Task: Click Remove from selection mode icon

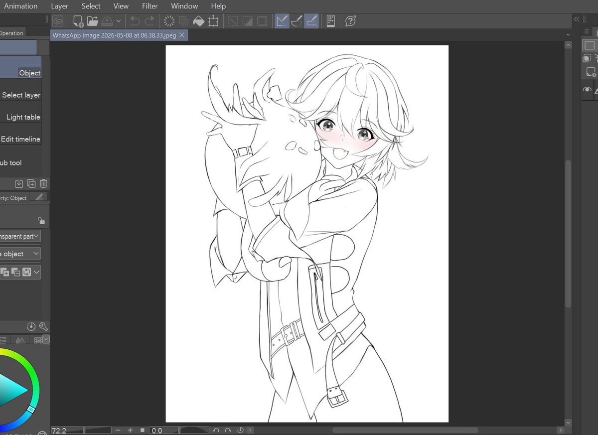Action: (16, 272)
